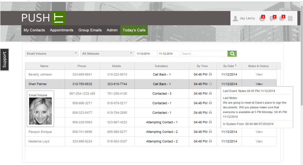Screen dimensions: 303x165
Task: Click the In System From line
Action: [248, 124]
